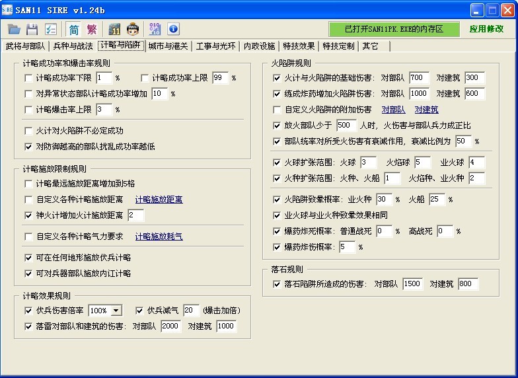
Task: Click the open folder toolbar icon
Action: (14, 29)
